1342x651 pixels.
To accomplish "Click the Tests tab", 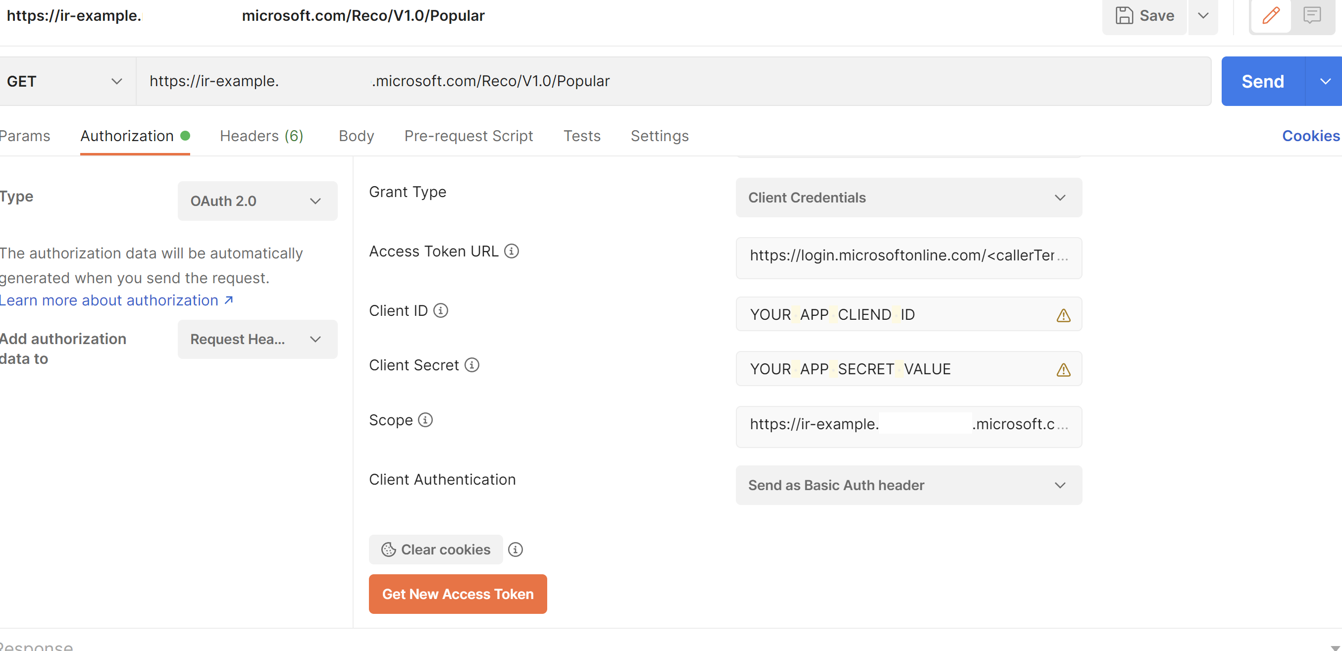I will coord(582,135).
